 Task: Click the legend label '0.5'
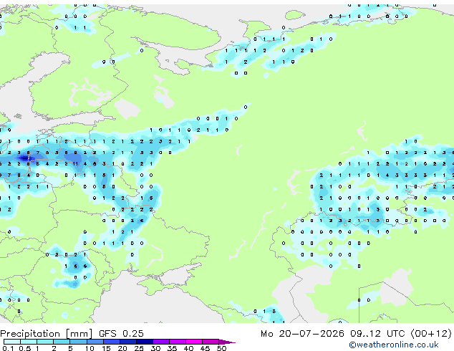(25, 348)
